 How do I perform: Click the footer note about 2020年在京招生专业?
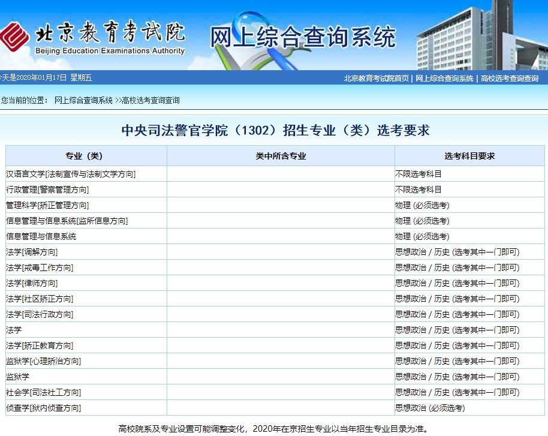tap(273, 429)
